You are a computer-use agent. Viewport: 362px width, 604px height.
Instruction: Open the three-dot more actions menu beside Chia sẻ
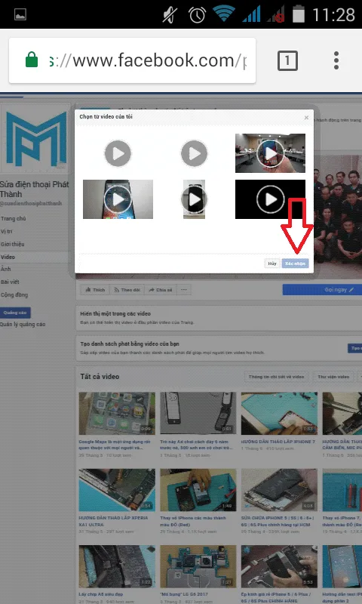pyautogui.click(x=184, y=290)
